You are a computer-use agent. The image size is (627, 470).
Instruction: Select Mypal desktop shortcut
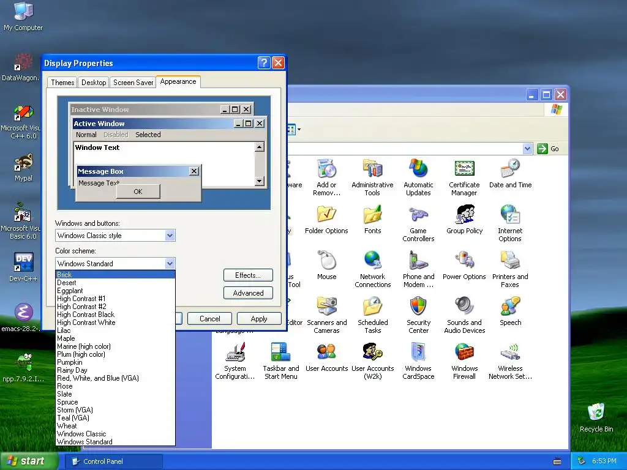tap(23, 167)
